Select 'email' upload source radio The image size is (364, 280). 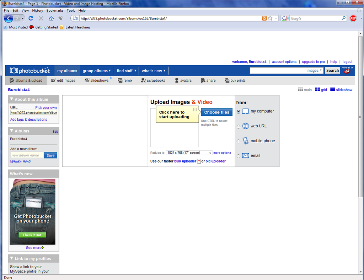pos(239,156)
